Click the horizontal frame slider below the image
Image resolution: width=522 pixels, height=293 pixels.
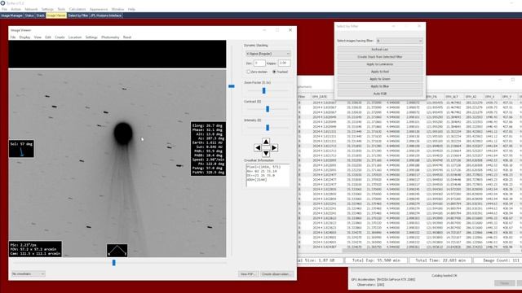coord(114,263)
